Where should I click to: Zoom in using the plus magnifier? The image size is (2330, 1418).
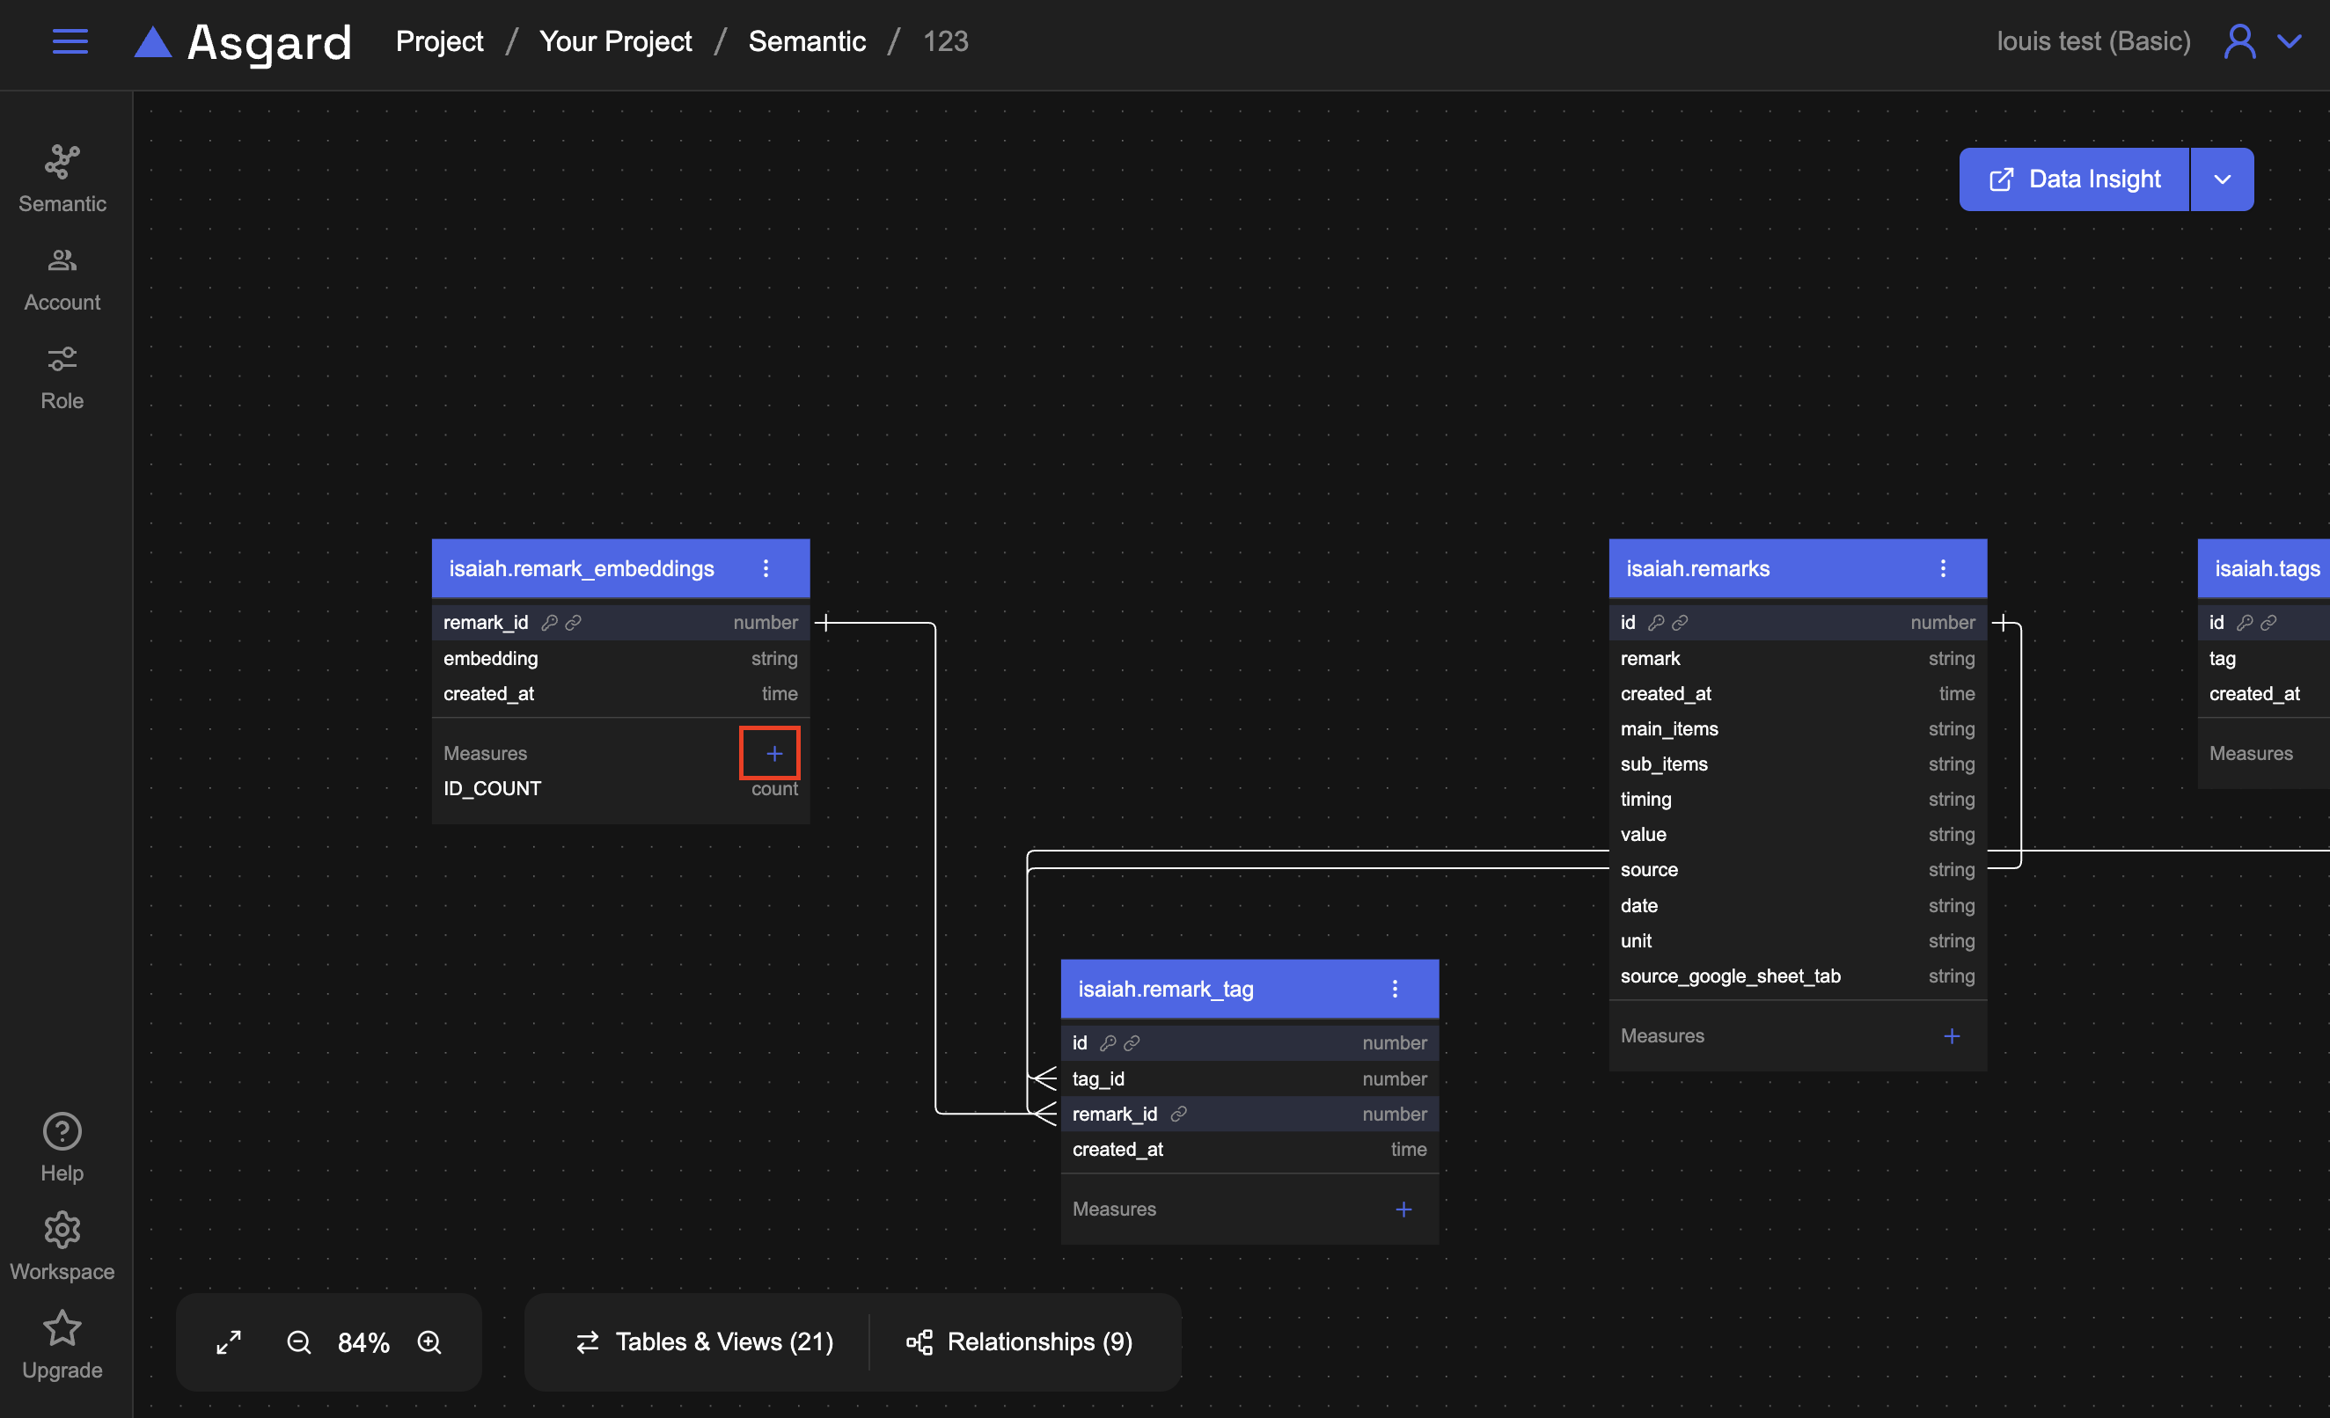429,1342
